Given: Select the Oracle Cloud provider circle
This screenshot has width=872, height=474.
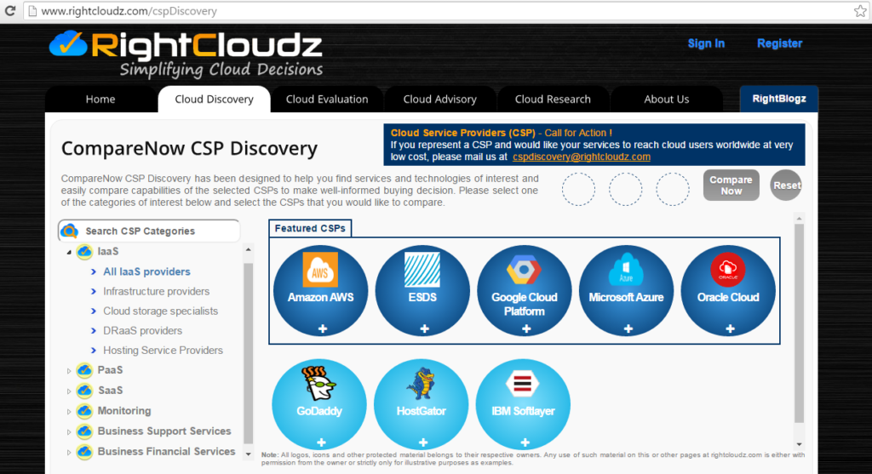Looking at the screenshot, I should tap(728, 291).
